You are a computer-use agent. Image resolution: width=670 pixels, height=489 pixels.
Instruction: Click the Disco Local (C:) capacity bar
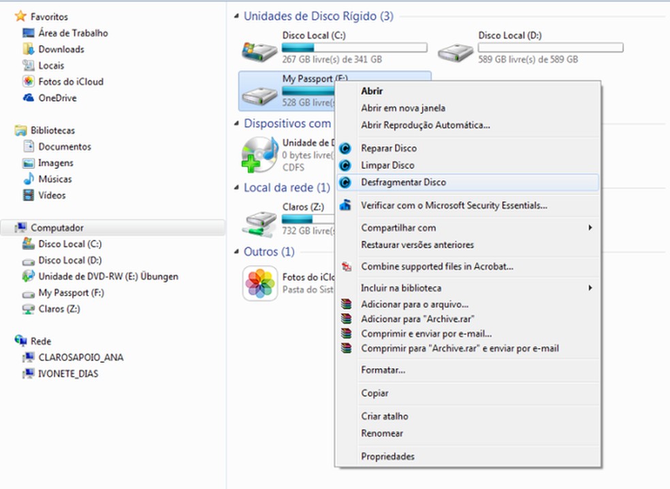tap(355, 48)
